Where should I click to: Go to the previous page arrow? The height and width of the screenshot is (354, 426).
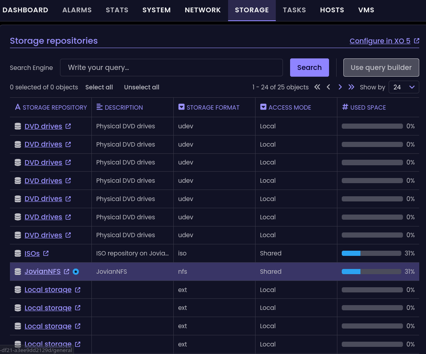328,87
